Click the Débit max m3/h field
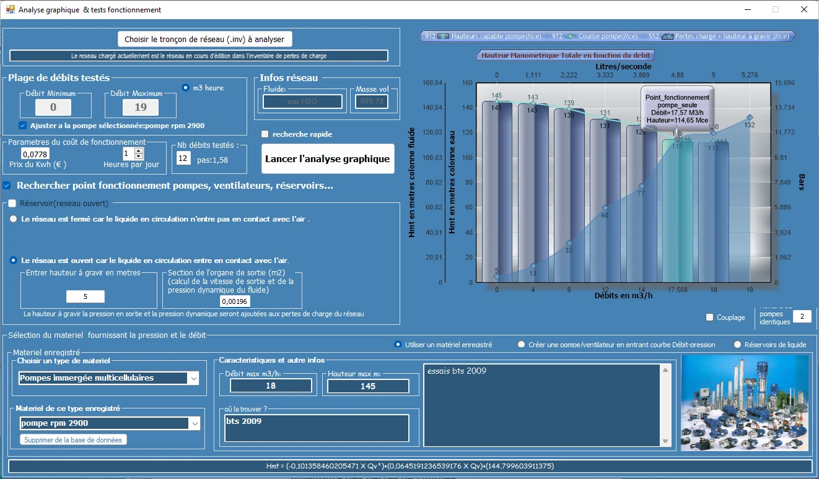This screenshot has width=819, height=479. coord(271,386)
